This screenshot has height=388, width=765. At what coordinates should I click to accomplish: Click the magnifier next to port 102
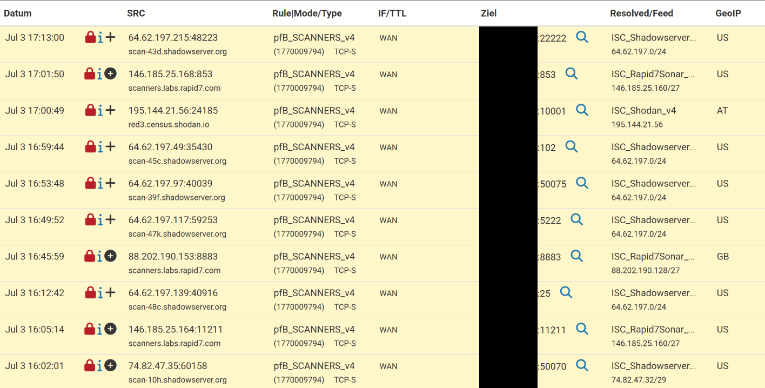pyautogui.click(x=571, y=147)
